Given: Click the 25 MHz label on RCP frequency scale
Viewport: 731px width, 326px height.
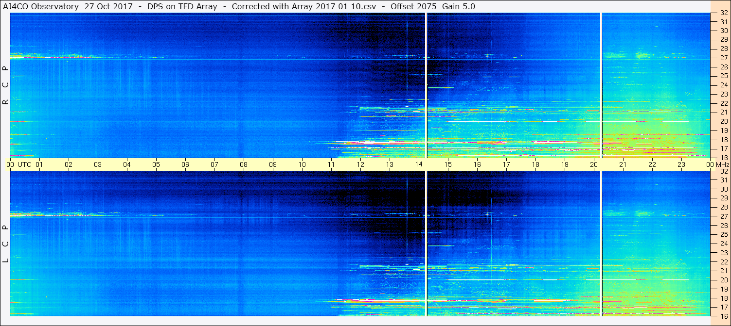Looking at the screenshot, I should pos(723,76).
